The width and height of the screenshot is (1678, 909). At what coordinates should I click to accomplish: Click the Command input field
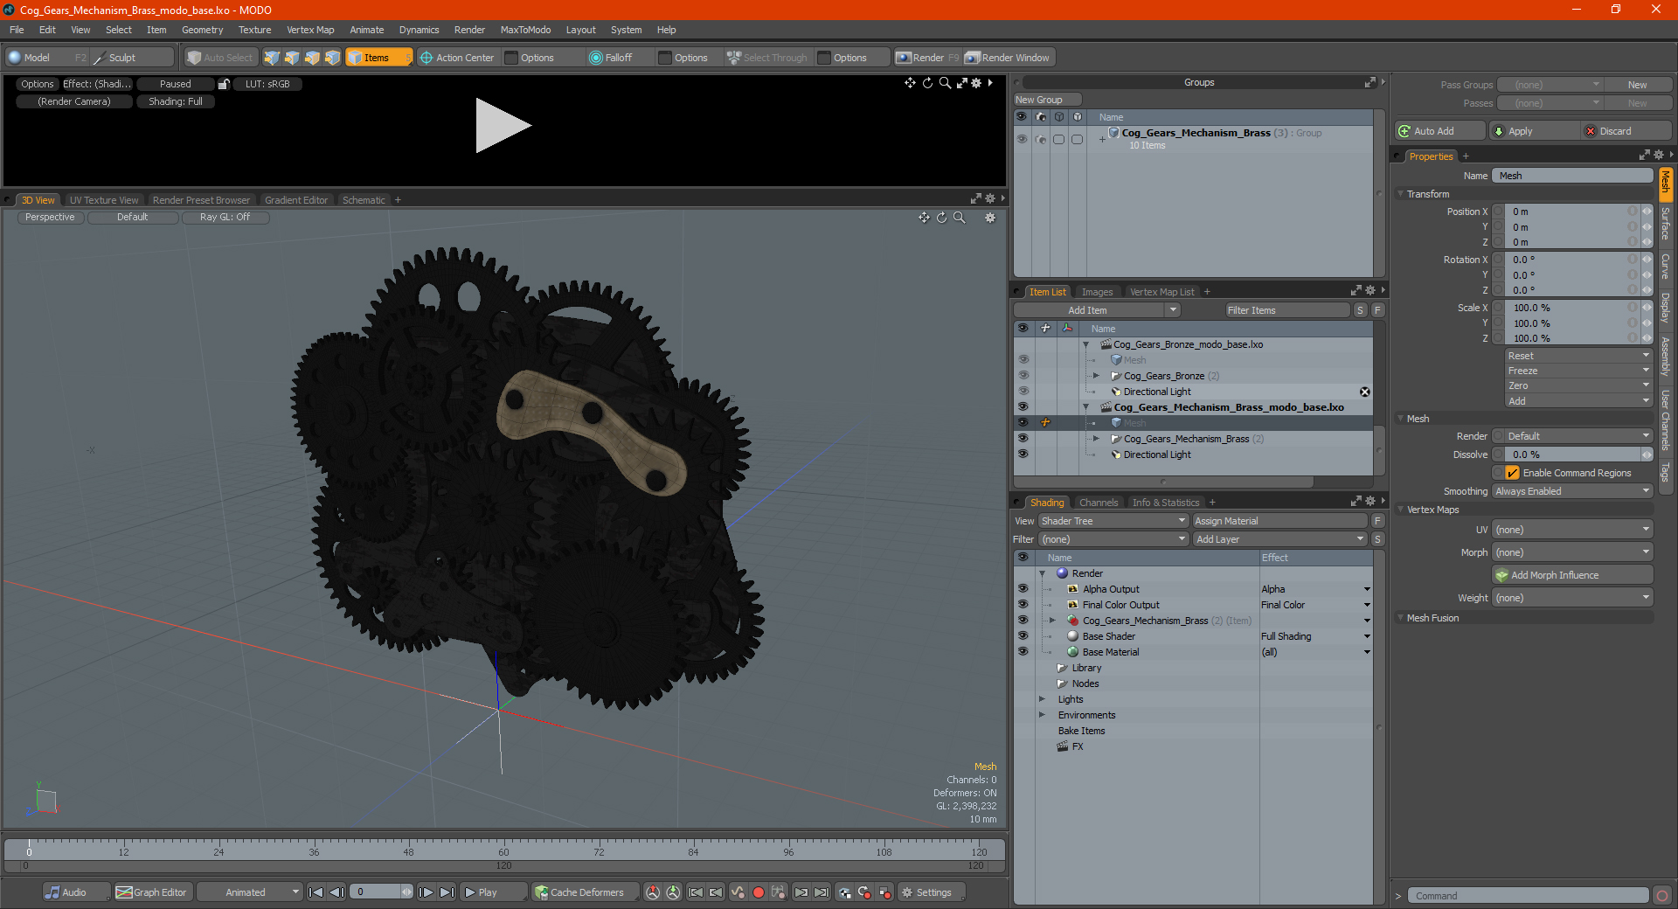(1527, 896)
